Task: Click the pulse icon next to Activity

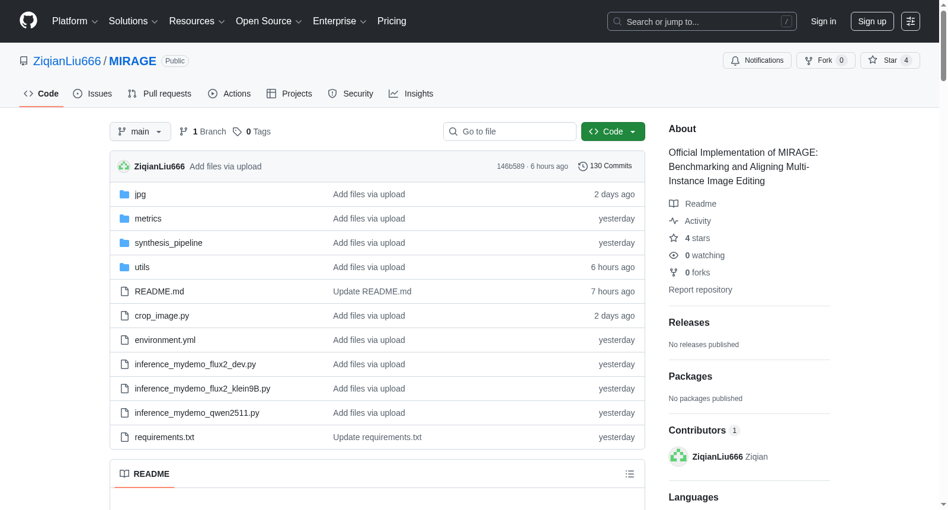Action: click(674, 221)
